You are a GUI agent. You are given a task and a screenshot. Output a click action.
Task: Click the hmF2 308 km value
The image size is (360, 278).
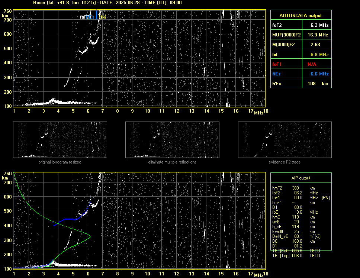pyautogui.click(x=296, y=188)
